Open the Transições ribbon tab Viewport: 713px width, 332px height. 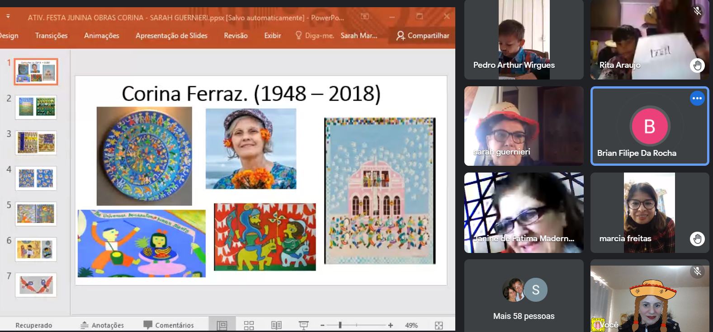click(51, 36)
